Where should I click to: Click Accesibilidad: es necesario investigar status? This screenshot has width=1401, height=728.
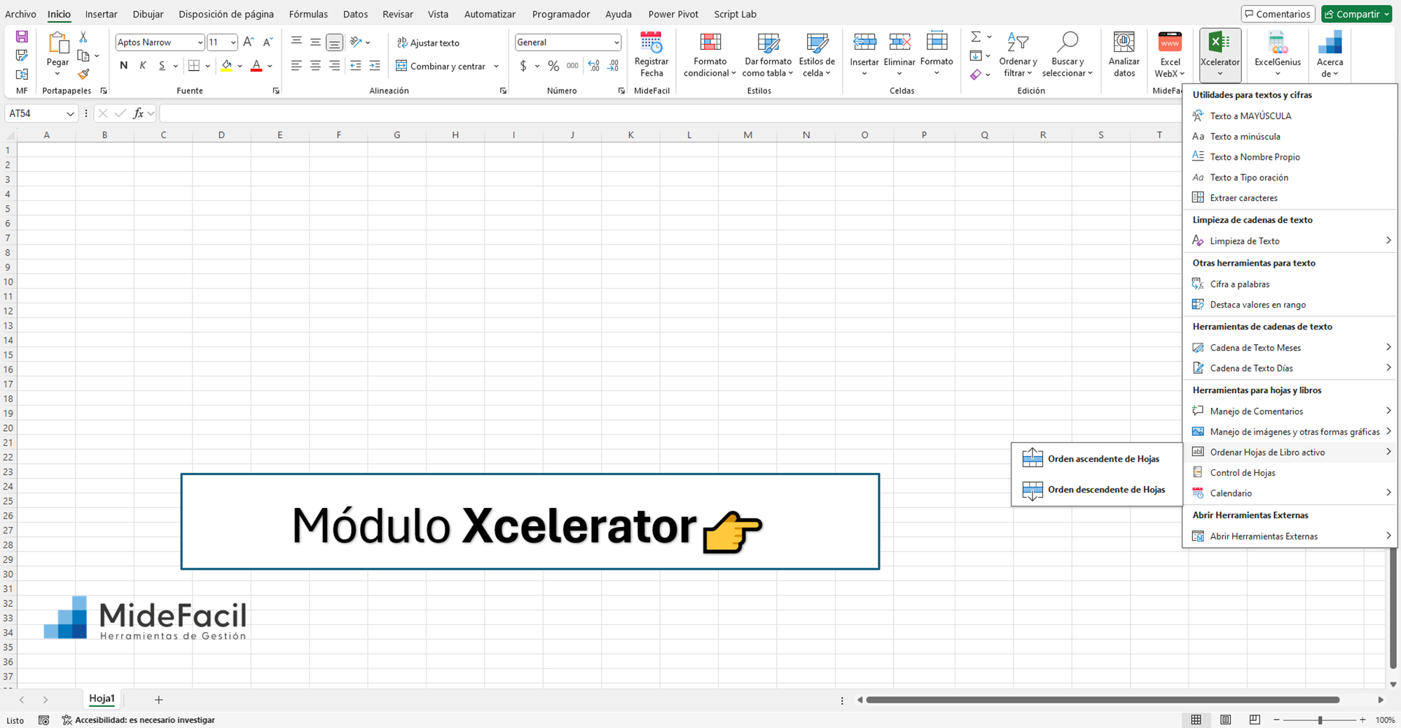139,720
